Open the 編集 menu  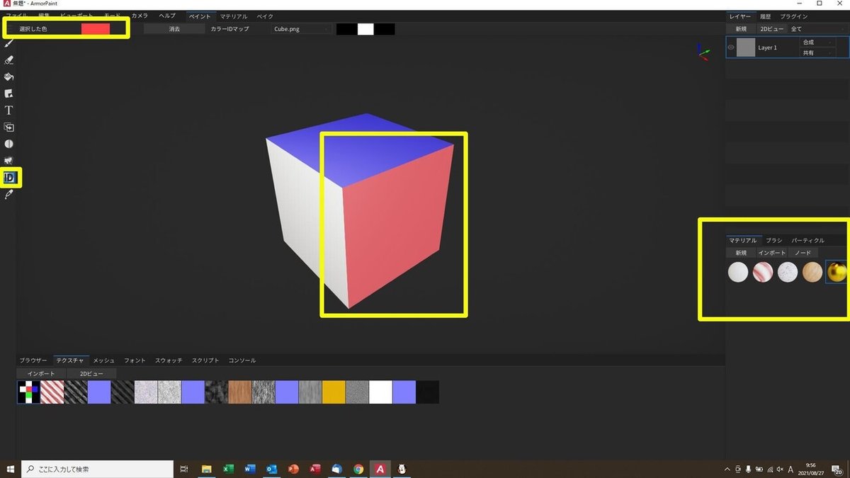45,16
